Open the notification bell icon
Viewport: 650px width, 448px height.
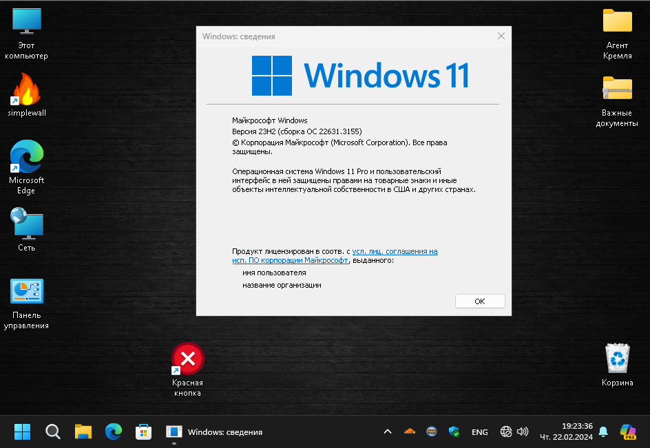(603, 432)
